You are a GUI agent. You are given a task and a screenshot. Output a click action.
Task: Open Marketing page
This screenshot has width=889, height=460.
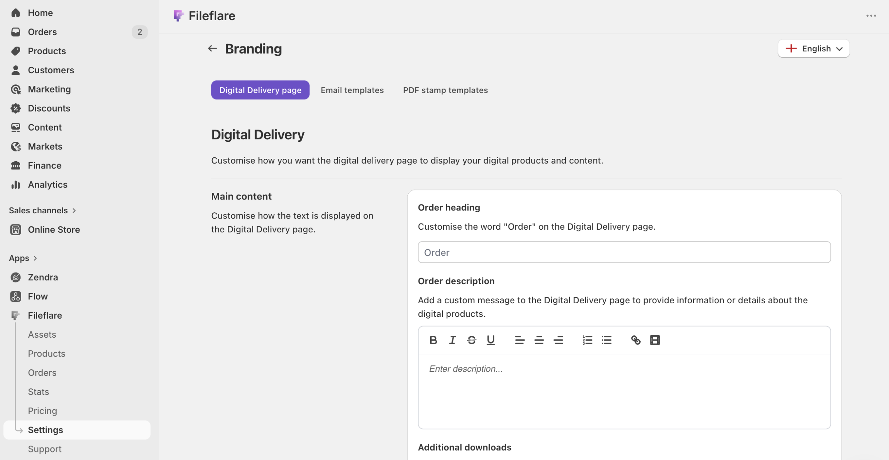(x=49, y=89)
